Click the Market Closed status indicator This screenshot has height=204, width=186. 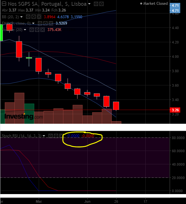[154, 4]
